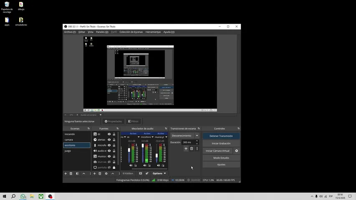Undock the Escenas panel with its float icon
The width and height of the screenshot is (356, 200).
tap(88, 129)
